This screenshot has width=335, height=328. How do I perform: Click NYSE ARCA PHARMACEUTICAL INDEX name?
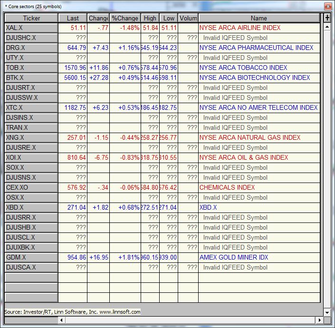tap(257, 48)
